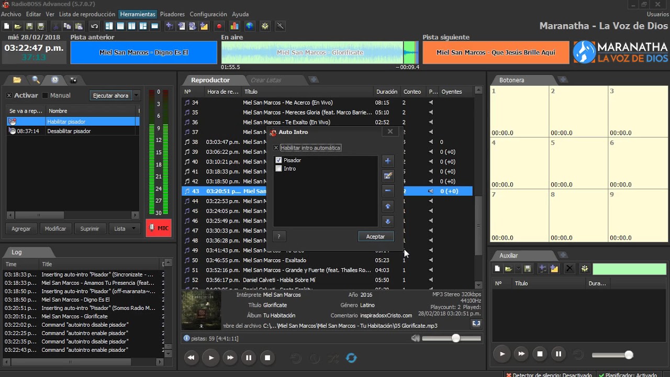
Task: Open playlist with the folder icon in main toolbar
Action: pyautogui.click(x=17, y=26)
